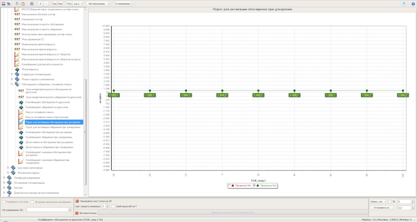The image size is (417, 222).
Task: Open file using the folder toolbar icon
Action: click(9, 4)
